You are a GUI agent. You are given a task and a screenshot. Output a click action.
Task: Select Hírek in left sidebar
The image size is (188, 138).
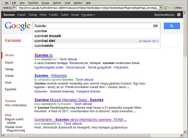8,82
